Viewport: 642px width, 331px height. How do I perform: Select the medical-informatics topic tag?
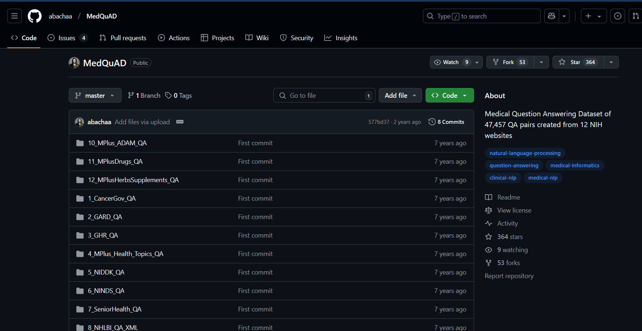pyautogui.click(x=575, y=165)
